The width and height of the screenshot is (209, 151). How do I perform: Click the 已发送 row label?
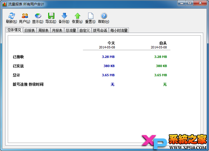[18, 66]
